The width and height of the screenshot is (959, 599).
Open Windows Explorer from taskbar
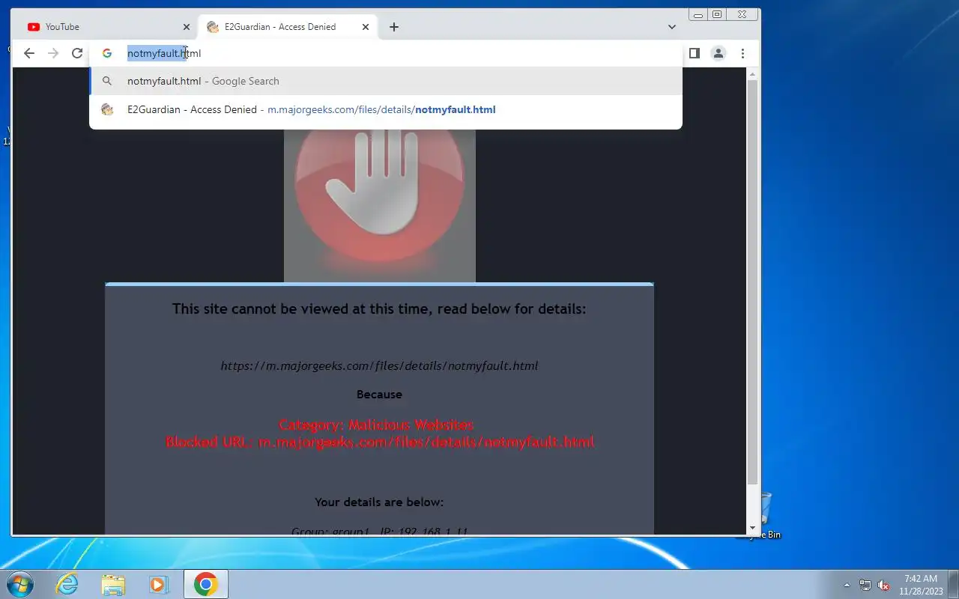113,584
